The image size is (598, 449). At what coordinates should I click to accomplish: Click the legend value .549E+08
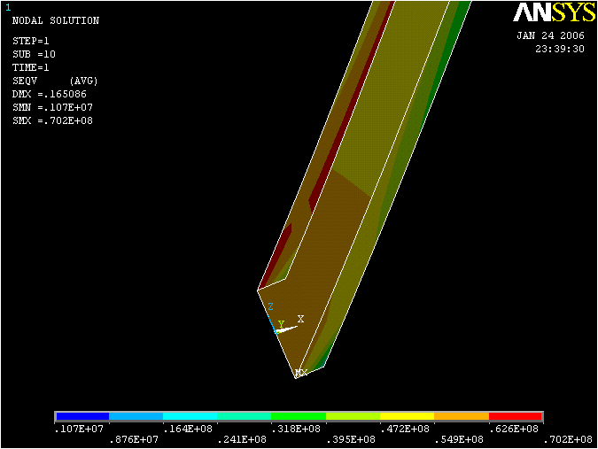click(459, 439)
